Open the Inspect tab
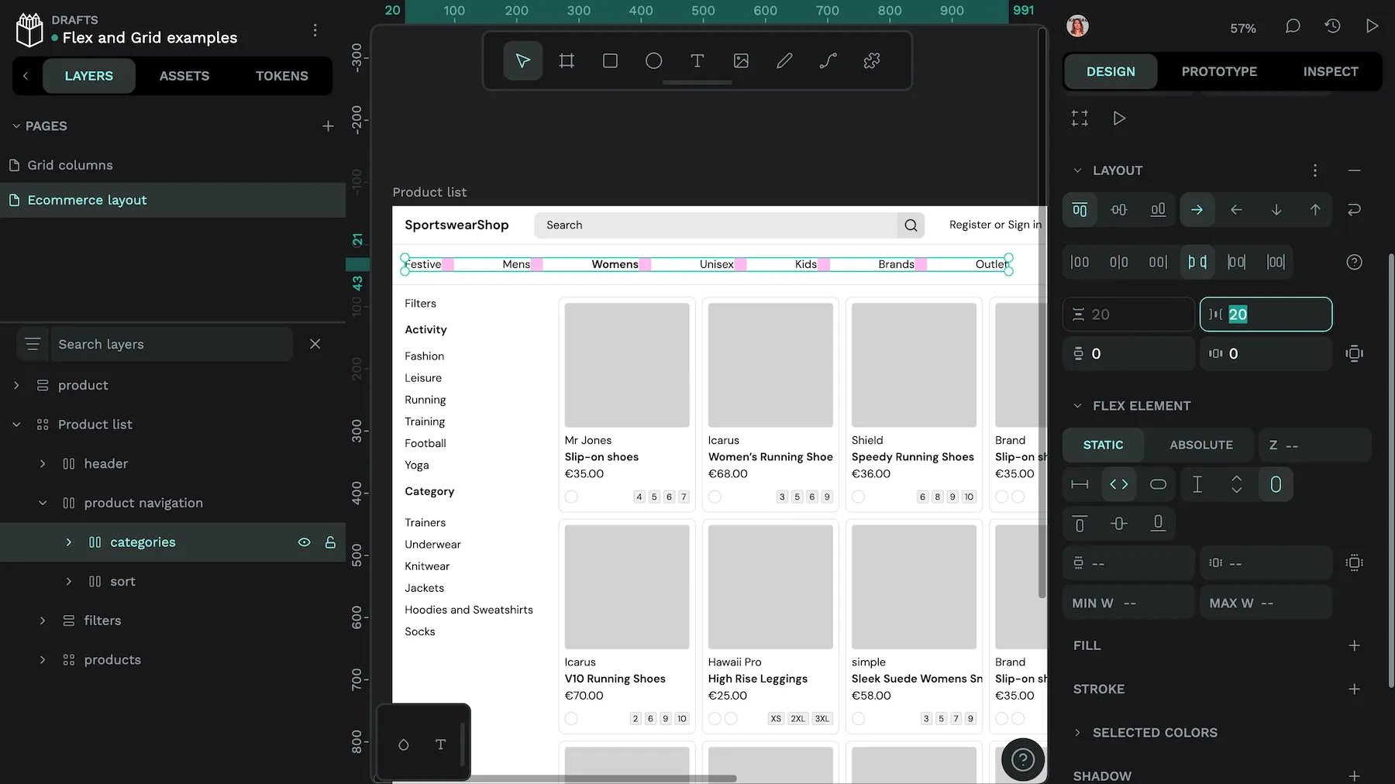The image size is (1395, 784). click(1330, 71)
